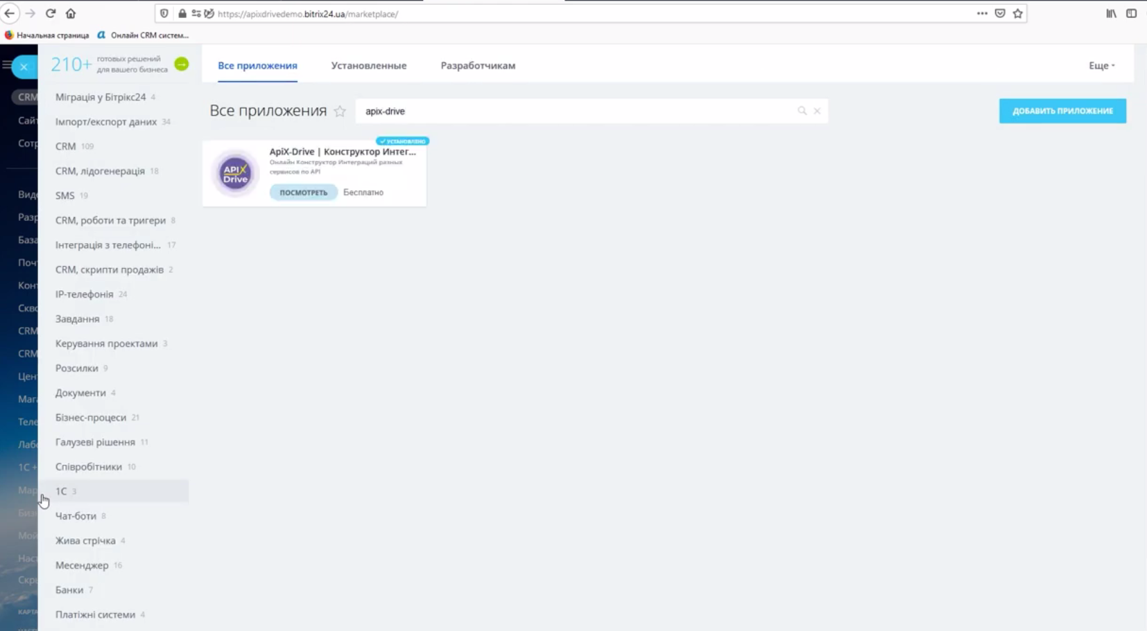1147x631 pixels.
Task: Click the Бесплатно price label
Action: (363, 193)
